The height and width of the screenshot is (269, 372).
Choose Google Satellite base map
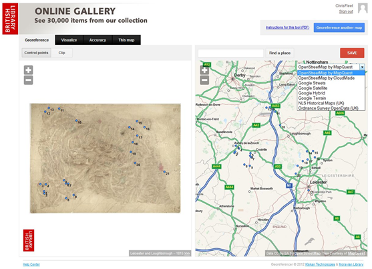point(331,88)
